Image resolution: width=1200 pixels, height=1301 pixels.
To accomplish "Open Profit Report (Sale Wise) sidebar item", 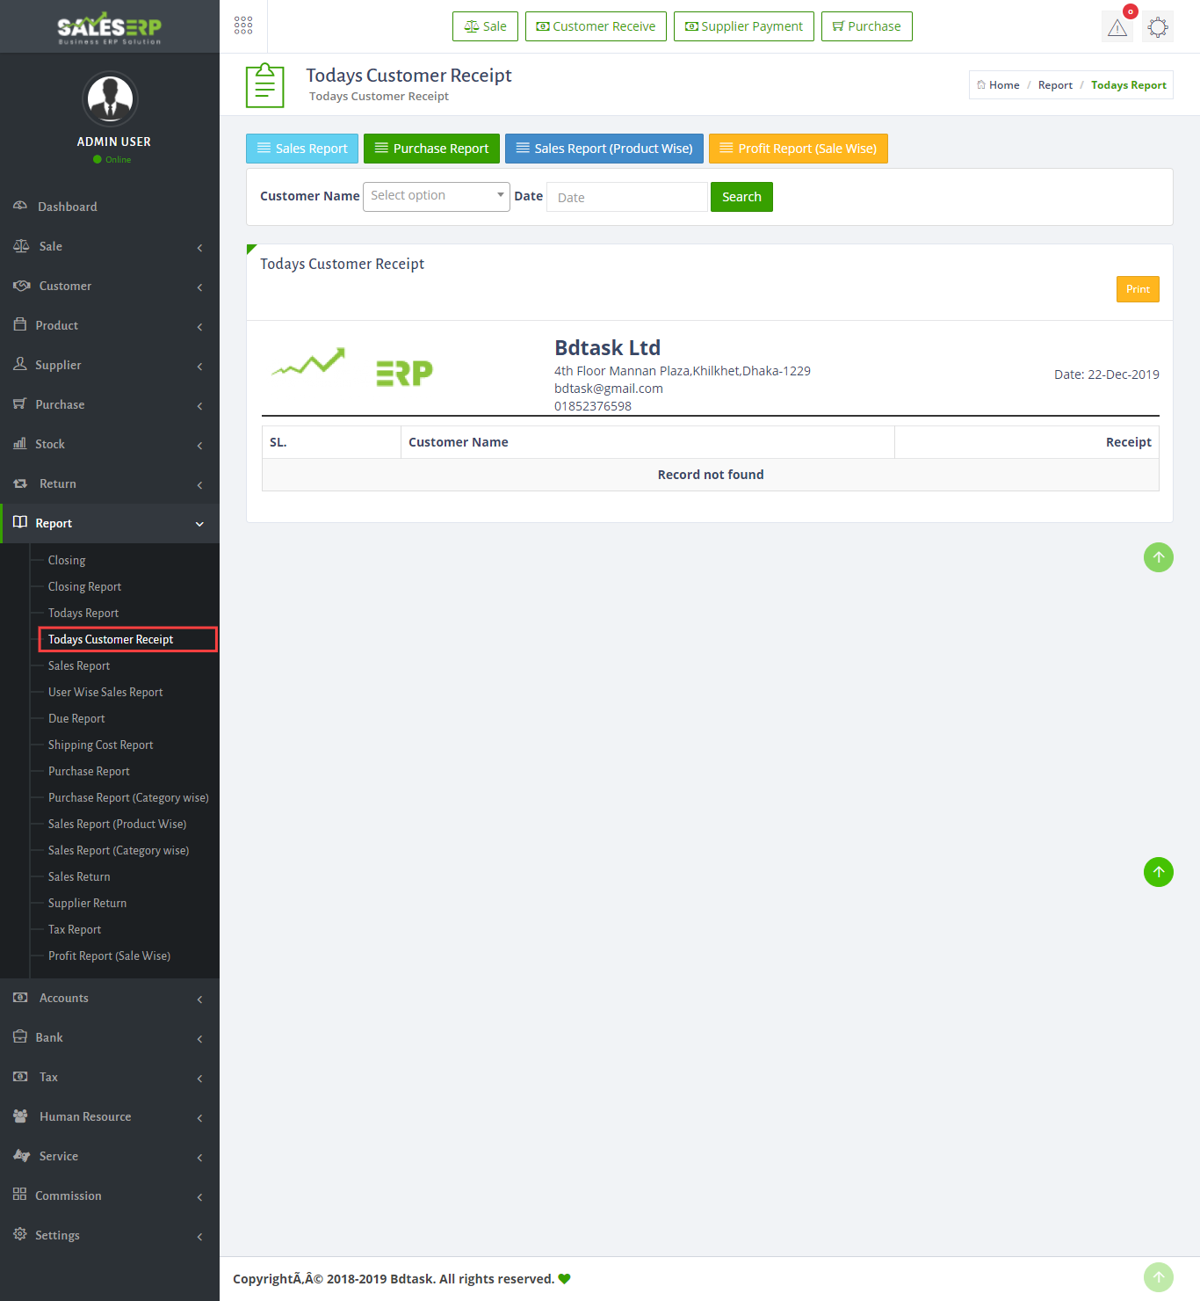I will [109, 956].
